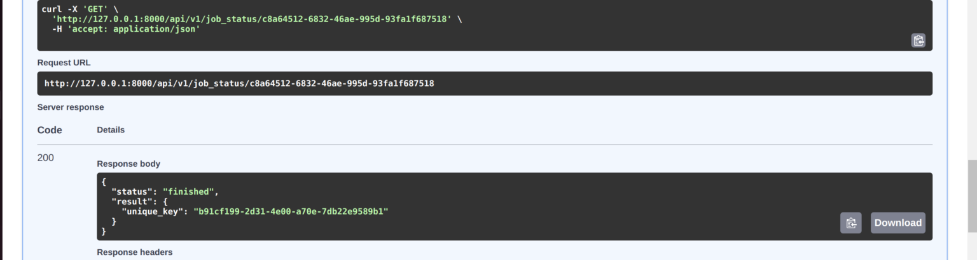
Task: Click the Request URL address box
Action: click(484, 83)
